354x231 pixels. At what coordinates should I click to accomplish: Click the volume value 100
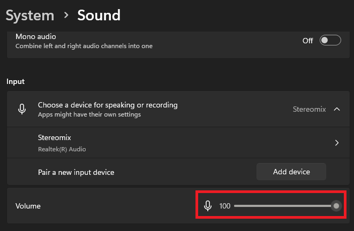click(x=225, y=206)
